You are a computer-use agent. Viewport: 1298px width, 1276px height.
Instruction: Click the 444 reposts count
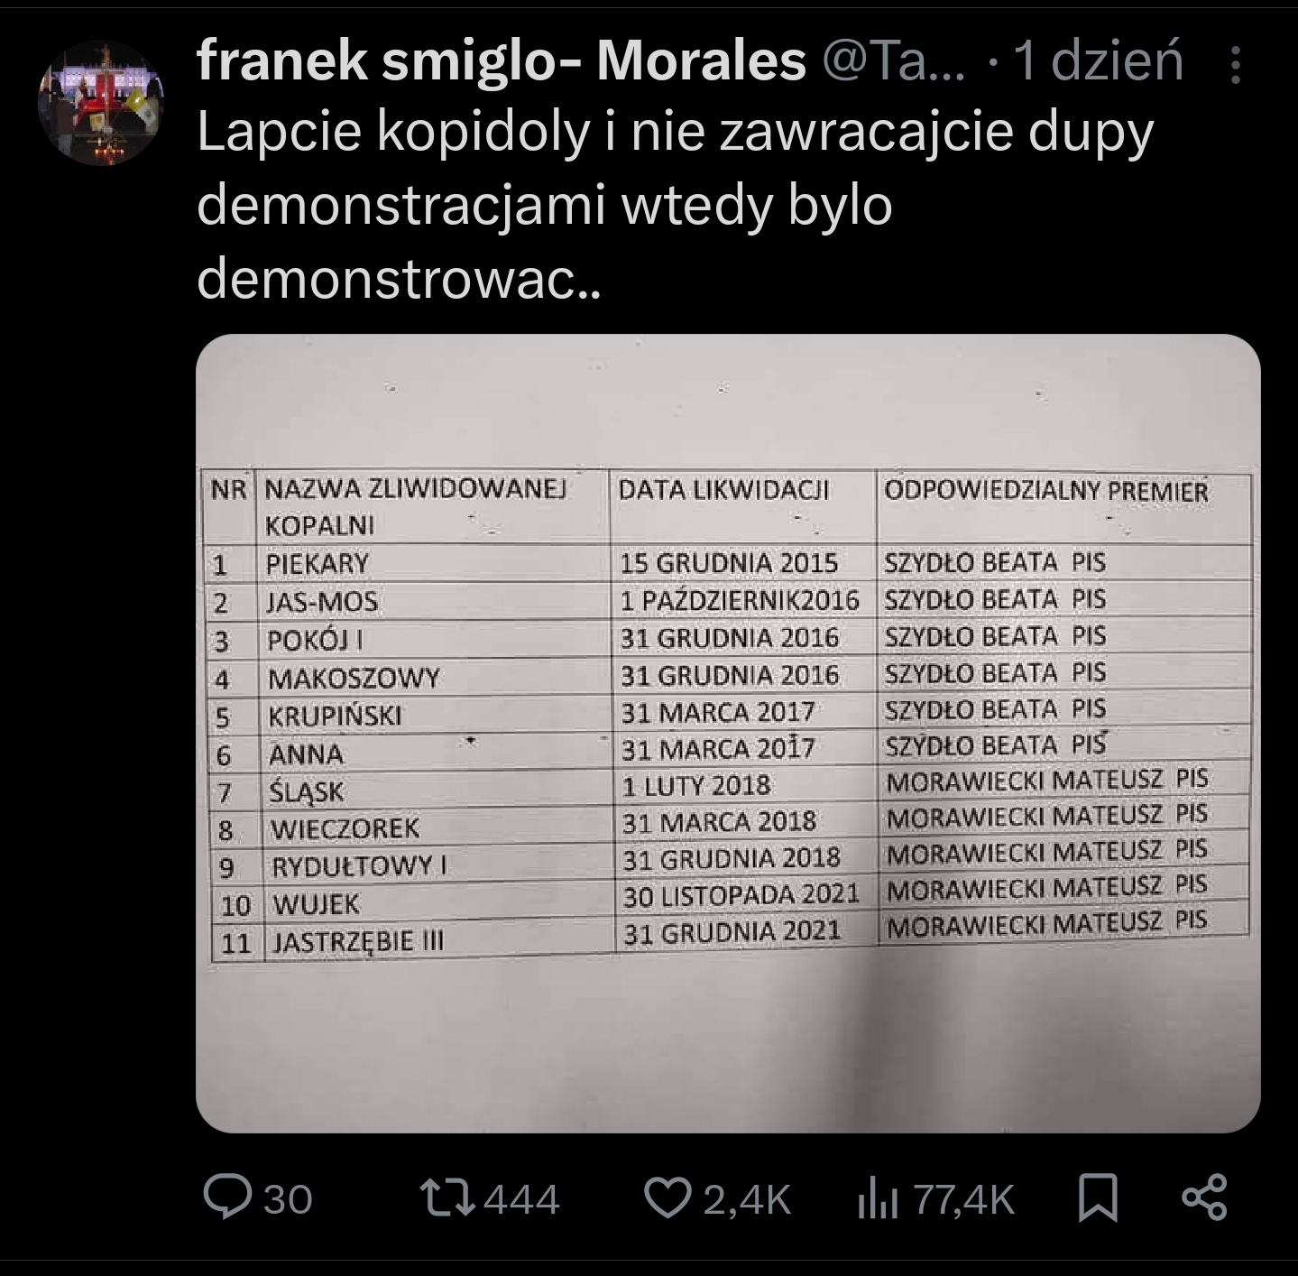[x=522, y=1200]
